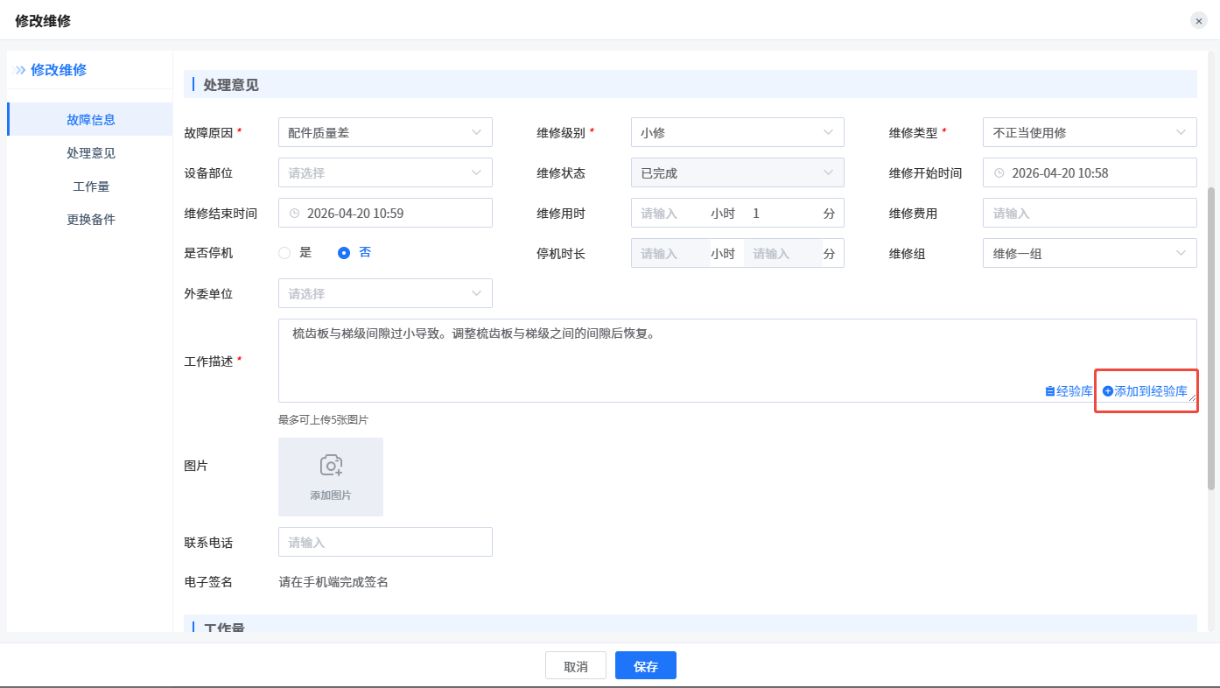Click the 维修用时 minutes field showing 1
The image size is (1220, 688).
[782, 213]
